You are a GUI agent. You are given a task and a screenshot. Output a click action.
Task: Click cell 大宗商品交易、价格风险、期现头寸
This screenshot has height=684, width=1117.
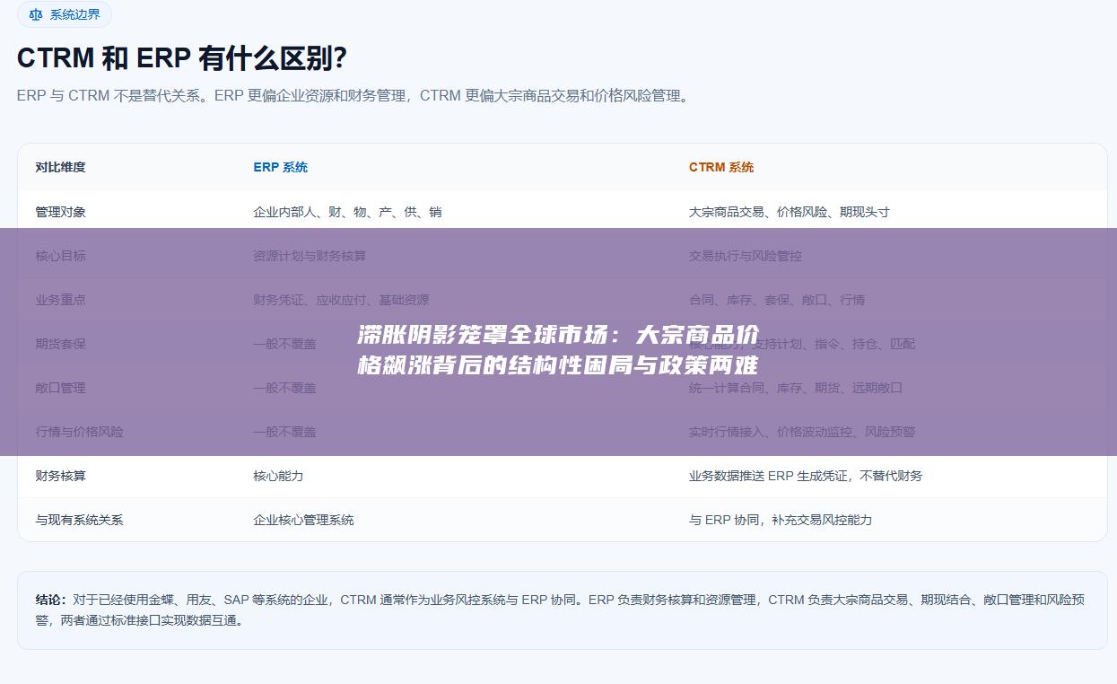[x=790, y=212]
